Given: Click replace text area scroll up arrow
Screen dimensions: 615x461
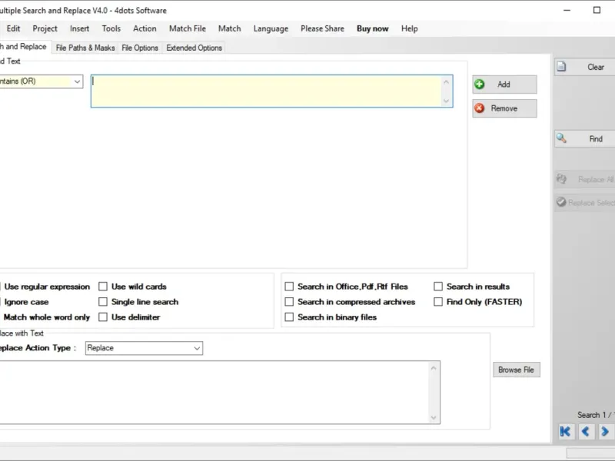Looking at the screenshot, I should pyautogui.click(x=434, y=368).
